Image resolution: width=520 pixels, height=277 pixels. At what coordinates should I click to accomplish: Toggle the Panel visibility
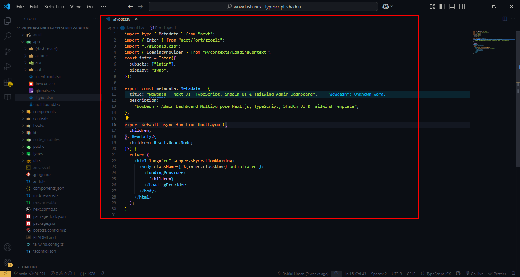click(x=451, y=6)
